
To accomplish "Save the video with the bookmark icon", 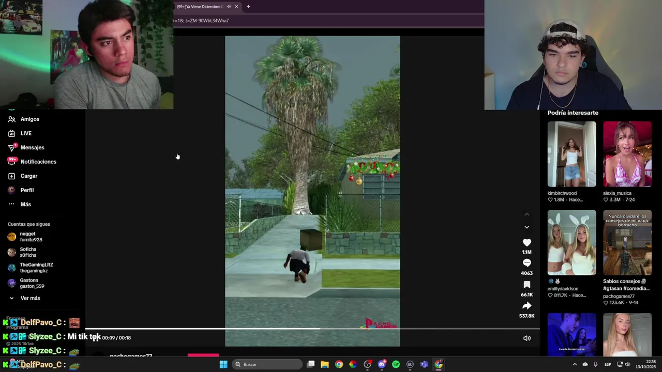I will tap(526, 285).
